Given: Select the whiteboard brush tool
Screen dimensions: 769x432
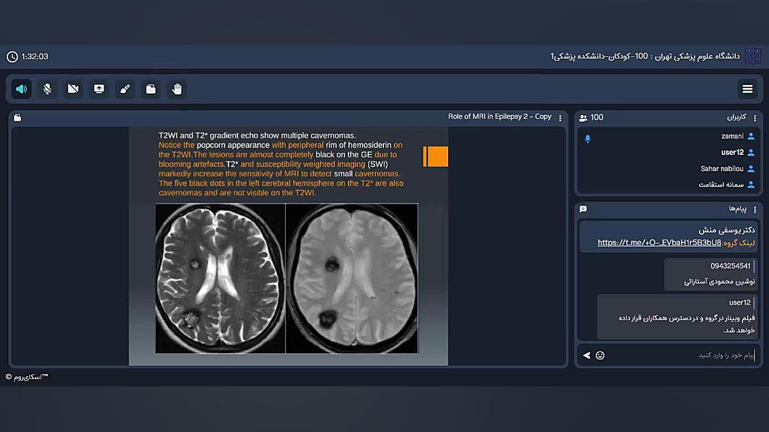Looking at the screenshot, I should 125,89.
